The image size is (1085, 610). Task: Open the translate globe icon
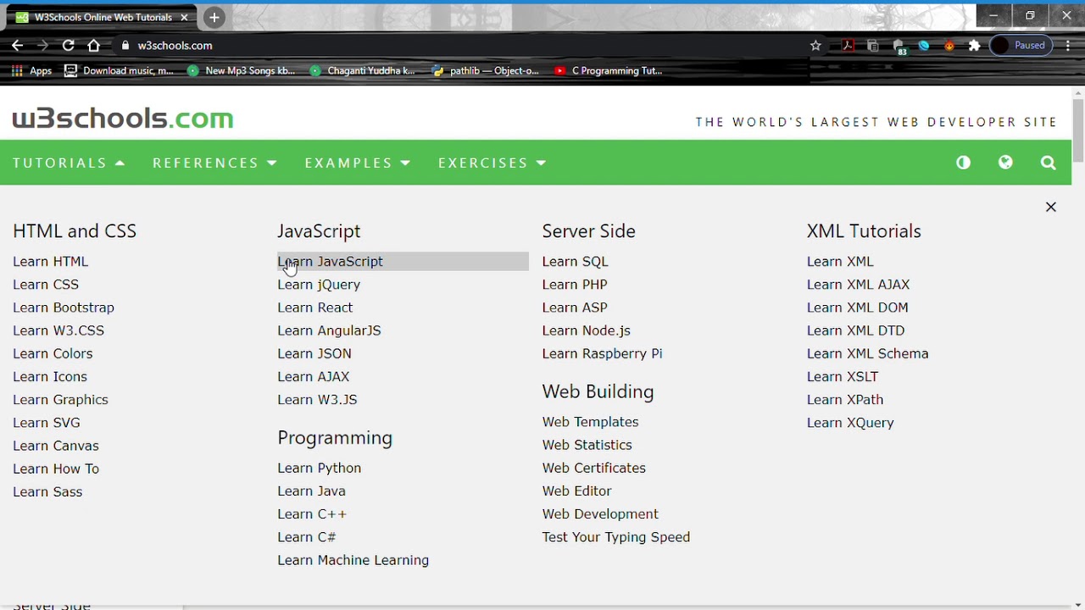tap(1005, 163)
